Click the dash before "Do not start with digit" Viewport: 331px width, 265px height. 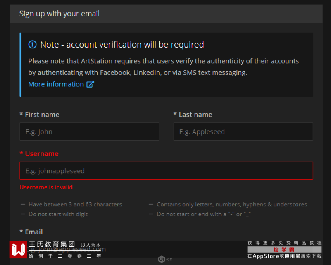(23, 214)
